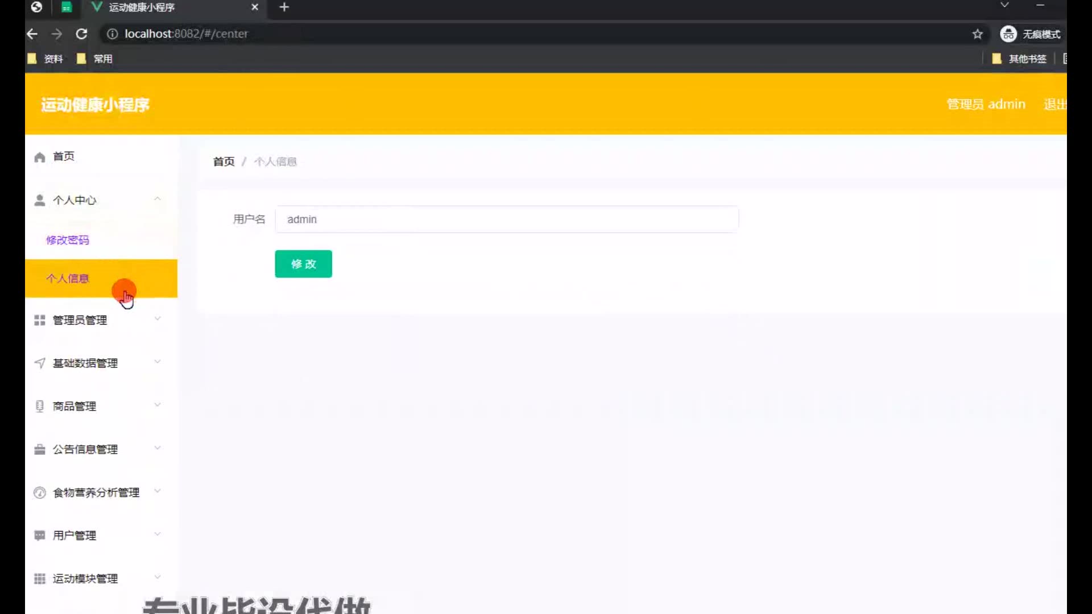Open the 用户管理 menu label
Viewport: 1092px width, 614px height.
(x=75, y=536)
